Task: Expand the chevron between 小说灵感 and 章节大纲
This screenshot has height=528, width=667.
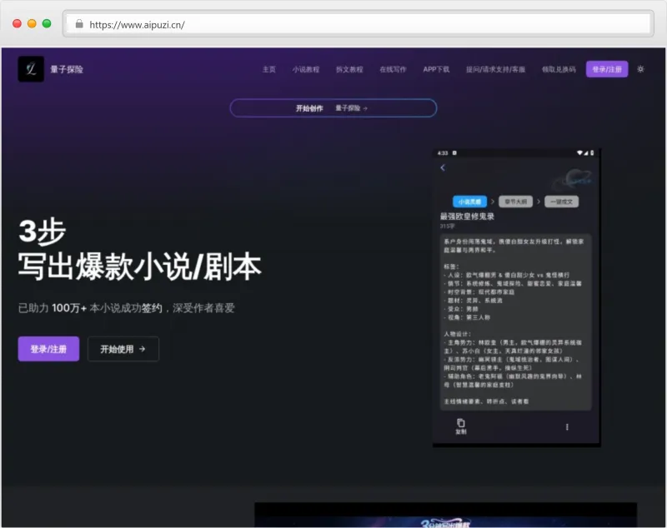Action: pyautogui.click(x=493, y=201)
